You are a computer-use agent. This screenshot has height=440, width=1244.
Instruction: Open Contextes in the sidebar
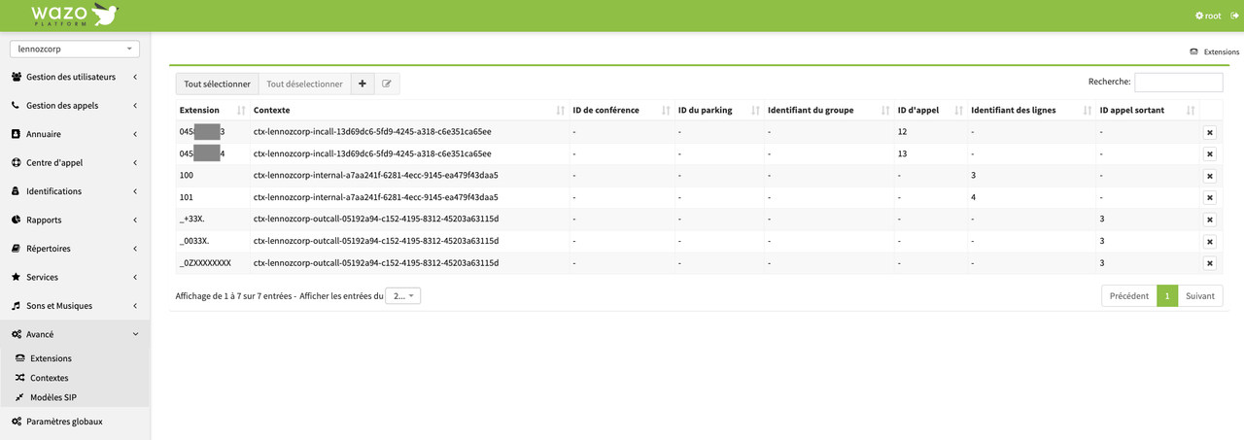point(49,378)
